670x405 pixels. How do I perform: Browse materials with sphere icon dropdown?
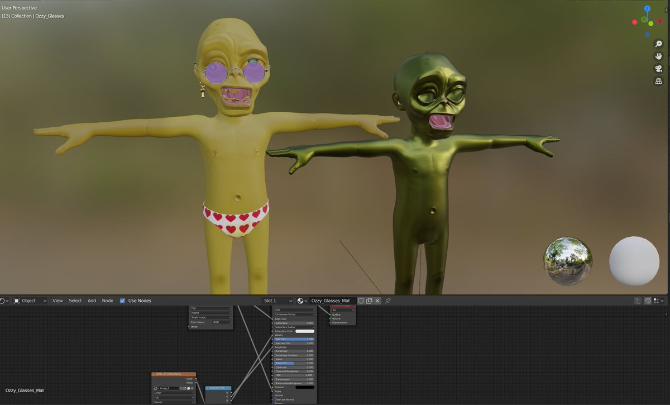[x=302, y=301]
